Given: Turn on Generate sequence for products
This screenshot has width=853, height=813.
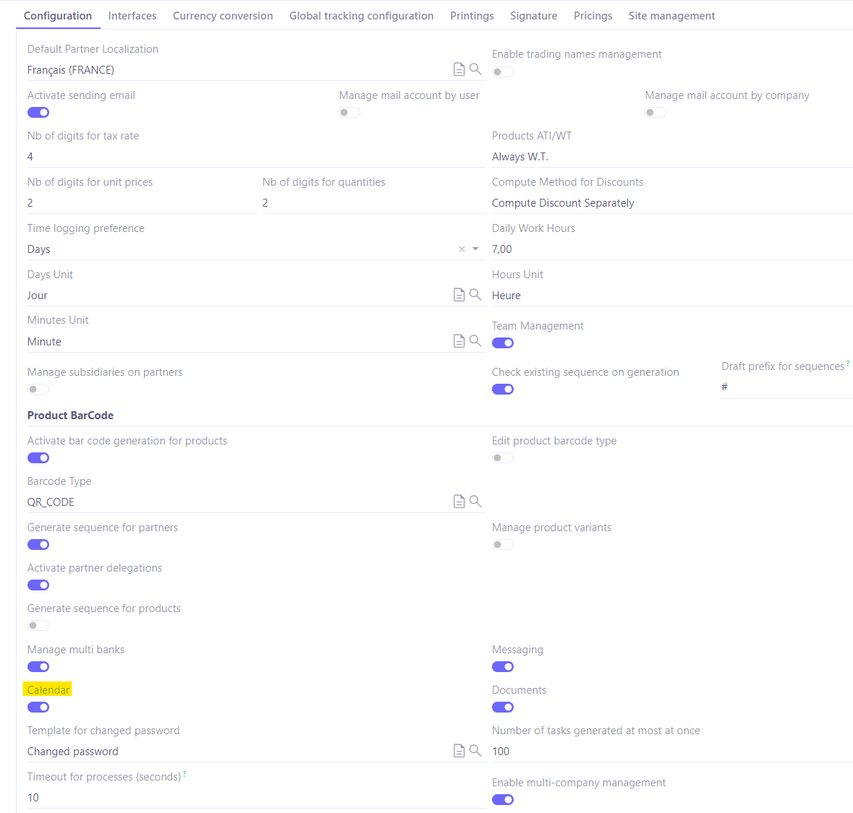Looking at the screenshot, I should coord(38,625).
